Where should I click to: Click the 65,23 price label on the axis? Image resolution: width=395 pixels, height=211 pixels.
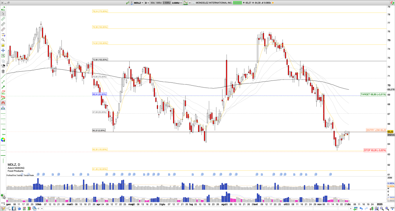click(391, 132)
